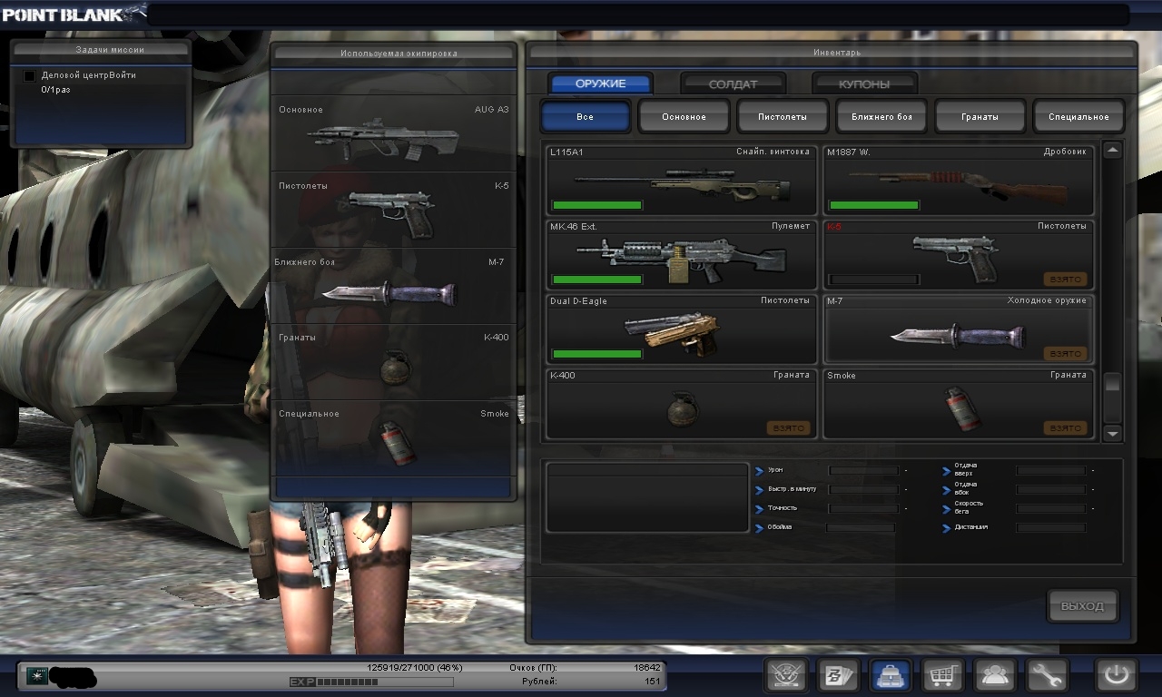The width and height of the screenshot is (1162, 697).
Task: Switch to the СОЛДАТ tab
Action: coord(733,83)
